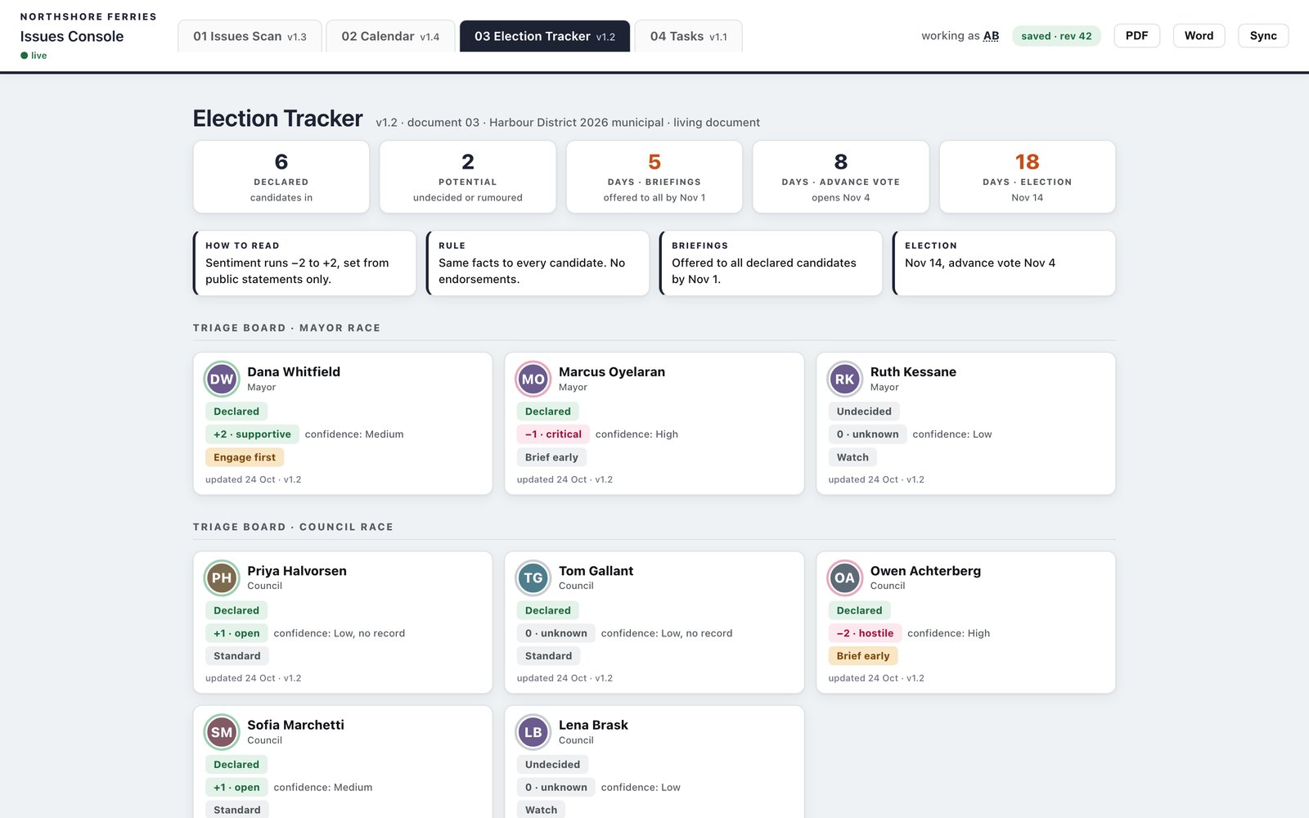This screenshot has height=818, width=1309.
Task: Click Tom Gallant's 0 unknown tag
Action: tap(556, 633)
